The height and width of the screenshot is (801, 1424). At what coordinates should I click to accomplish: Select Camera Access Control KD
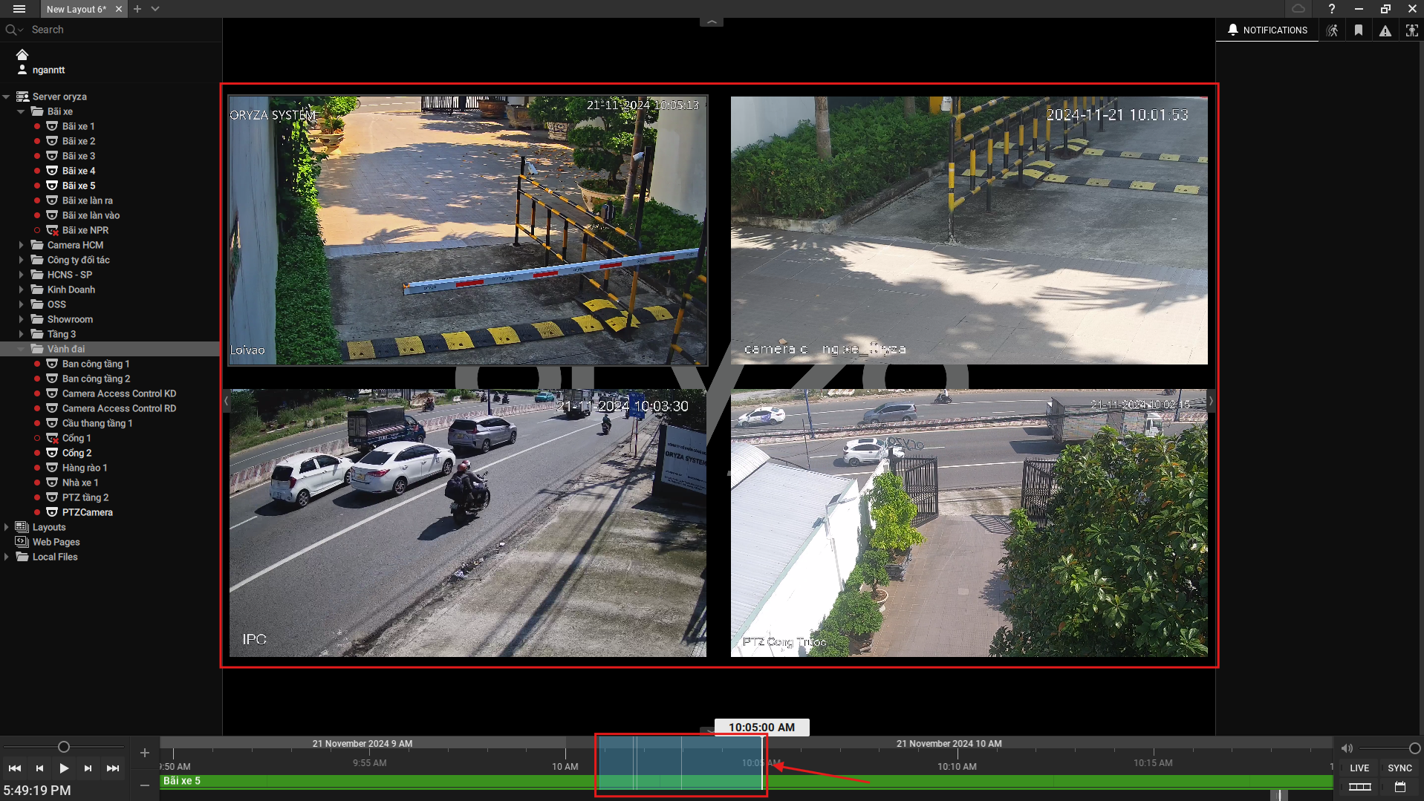(119, 393)
